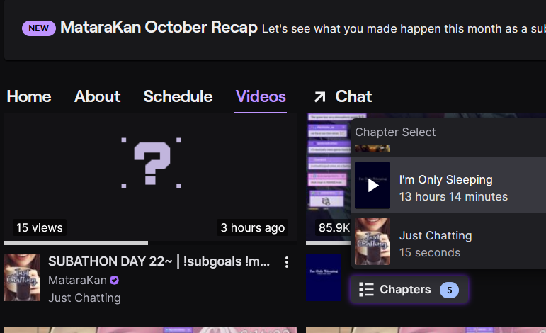Select the Videos tab
Viewport: 546px width, 333px height.
pyautogui.click(x=261, y=96)
